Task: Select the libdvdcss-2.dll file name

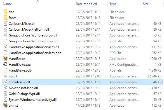Action: [19, 82]
